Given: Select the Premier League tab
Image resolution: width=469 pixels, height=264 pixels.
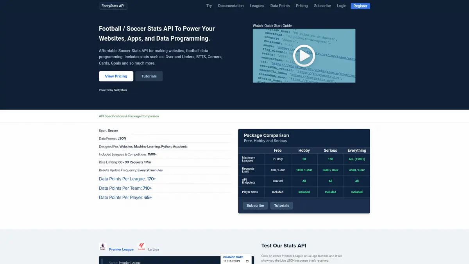Looking at the screenshot, I should [x=121, y=250].
